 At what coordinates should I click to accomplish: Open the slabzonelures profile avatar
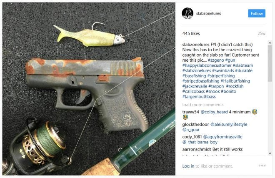pos(187,13)
